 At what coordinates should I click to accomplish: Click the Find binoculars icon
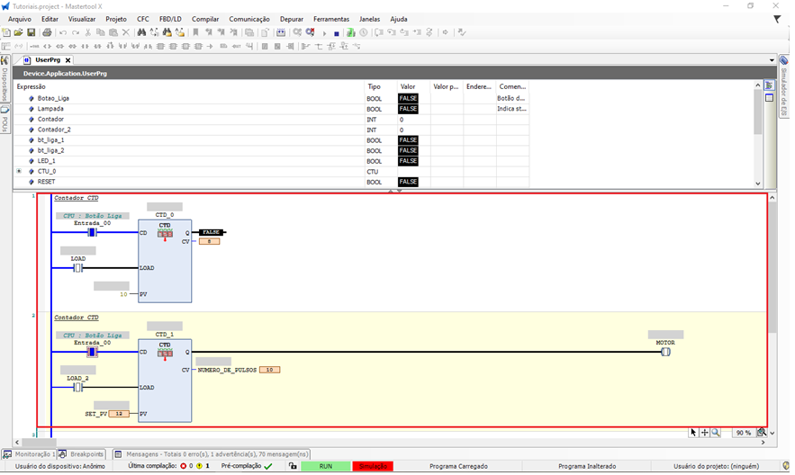point(141,32)
